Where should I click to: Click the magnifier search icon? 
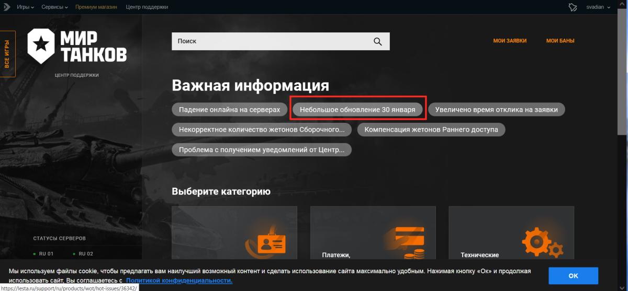click(x=378, y=41)
